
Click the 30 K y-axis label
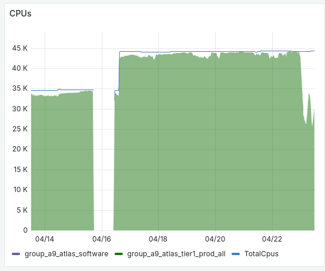(20, 108)
